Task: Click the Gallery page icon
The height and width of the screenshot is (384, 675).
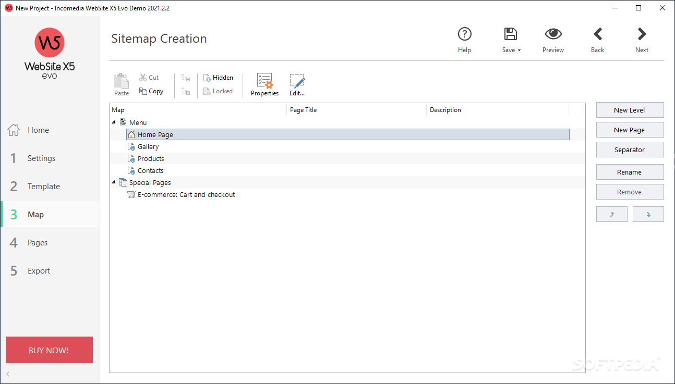Action: click(x=131, y=147)
